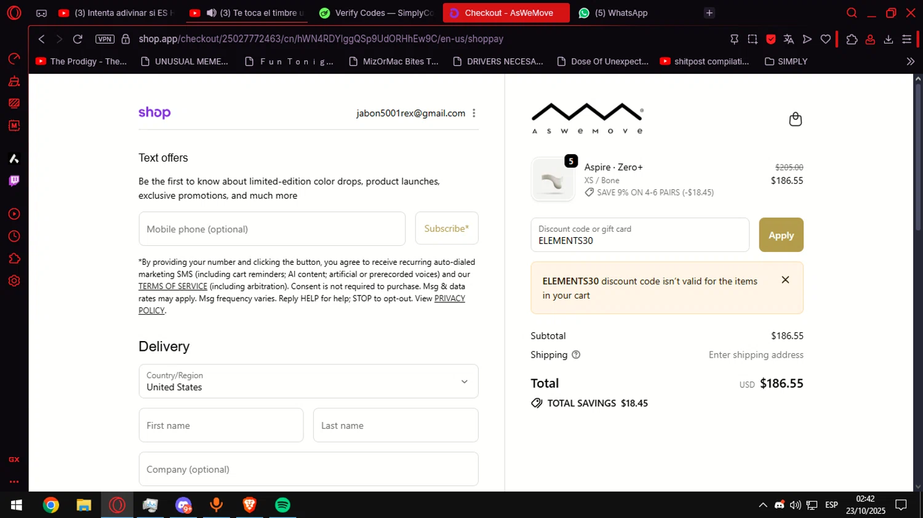Open the volume control in tray
Viewport: 923px width, 518px height.
(795, 505)
